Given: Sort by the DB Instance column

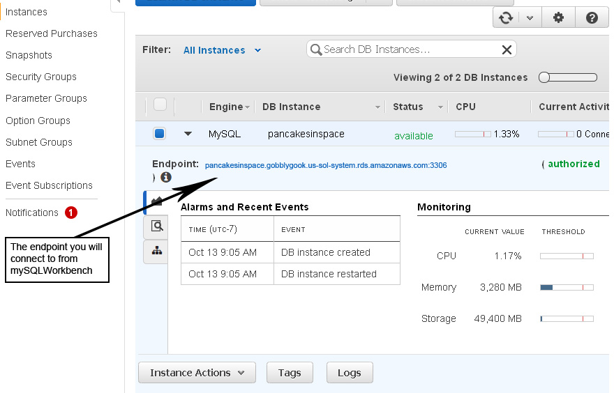Looking at the screenshot, I should point(321,107).
